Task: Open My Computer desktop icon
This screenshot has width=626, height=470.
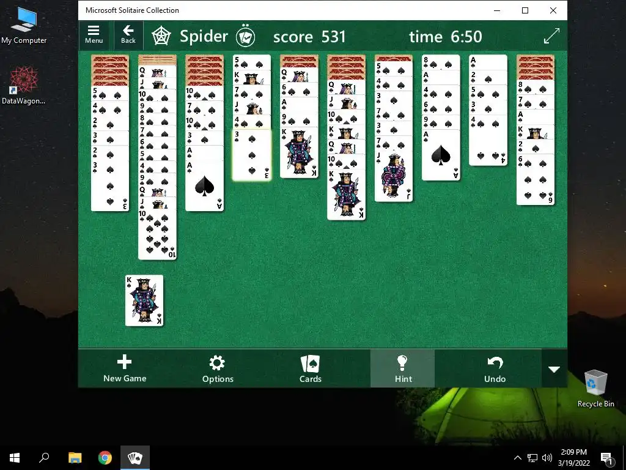Action: click(x=24, y=24)
